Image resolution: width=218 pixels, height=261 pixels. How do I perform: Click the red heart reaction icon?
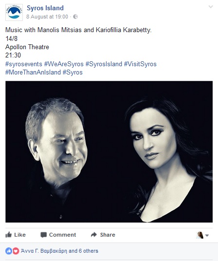click(x=16, y=251)
